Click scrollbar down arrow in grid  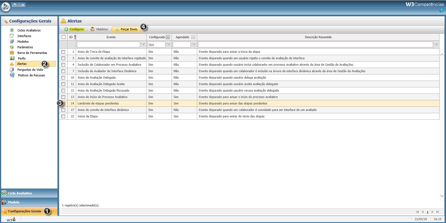click(442, 196)
